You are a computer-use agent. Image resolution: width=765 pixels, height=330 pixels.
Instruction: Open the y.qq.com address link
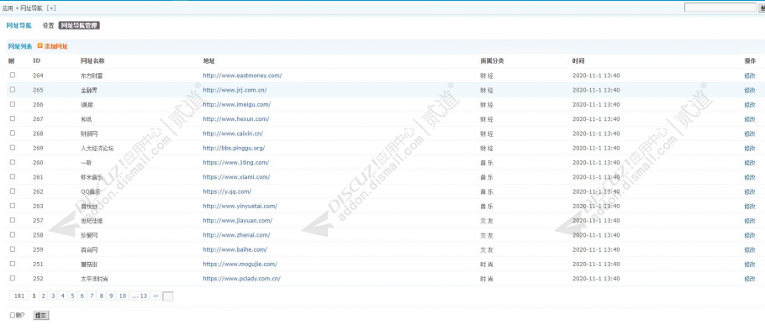tap(227, 191)
